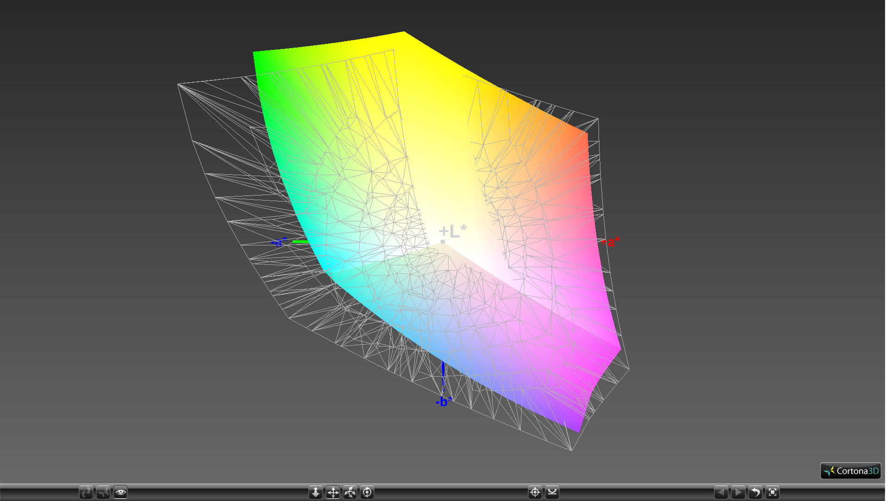Go to next viewpoint arrow

pyautogui.click(x=738, y=492)
